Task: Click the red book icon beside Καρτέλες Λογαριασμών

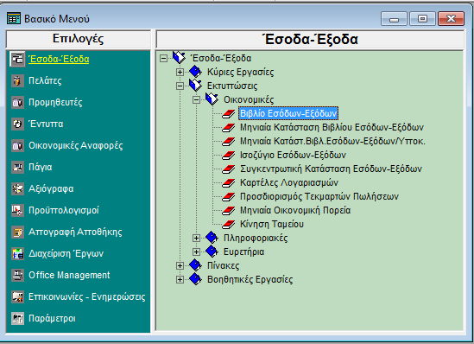Action: (229, 182)
